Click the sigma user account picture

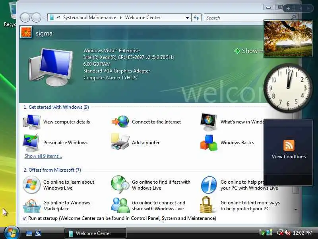point(26,33)
